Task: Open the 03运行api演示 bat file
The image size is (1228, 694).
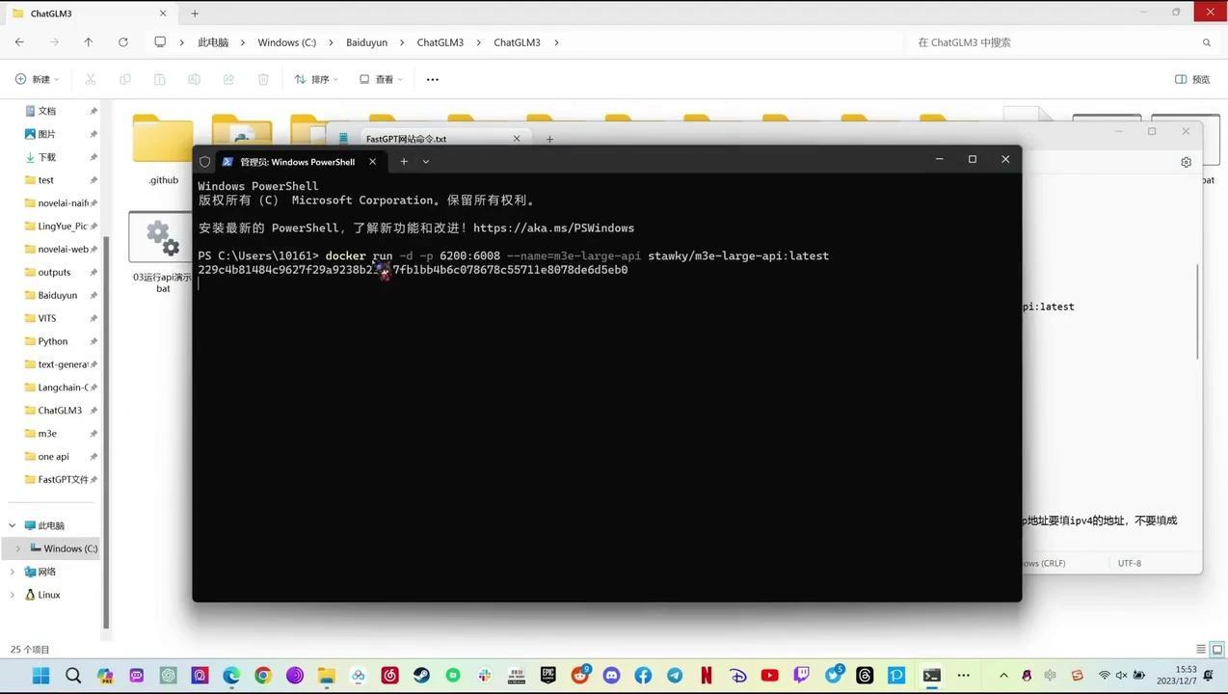Action: point(161,253)
